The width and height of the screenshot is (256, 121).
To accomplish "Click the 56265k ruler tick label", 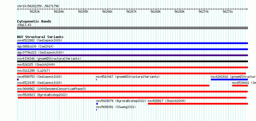I will (x=83, y=12).
